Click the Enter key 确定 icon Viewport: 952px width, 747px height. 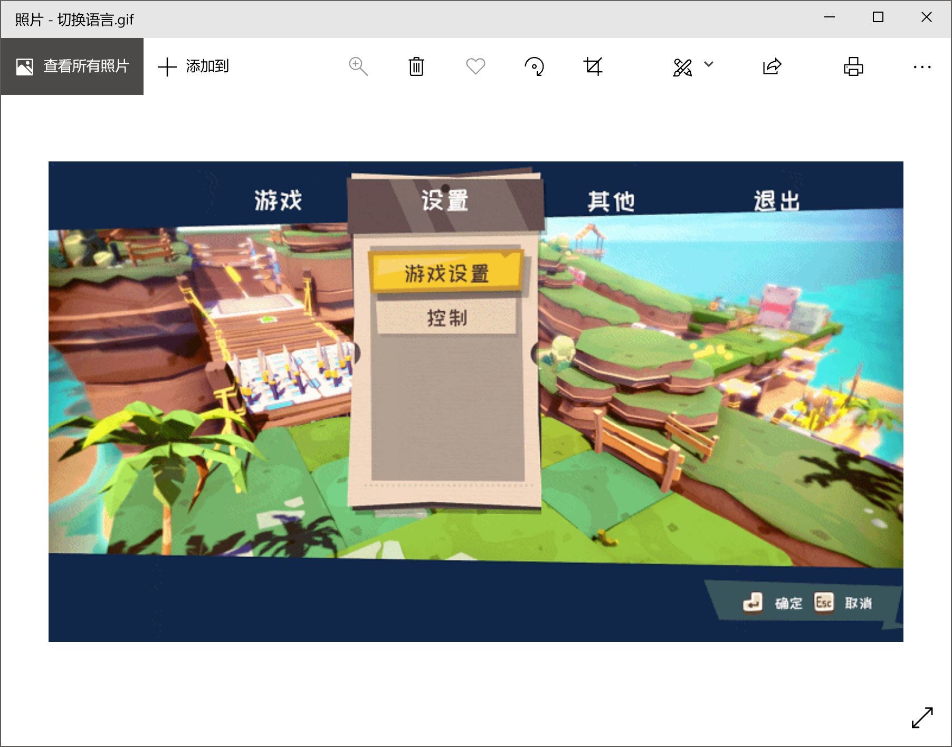753,602
